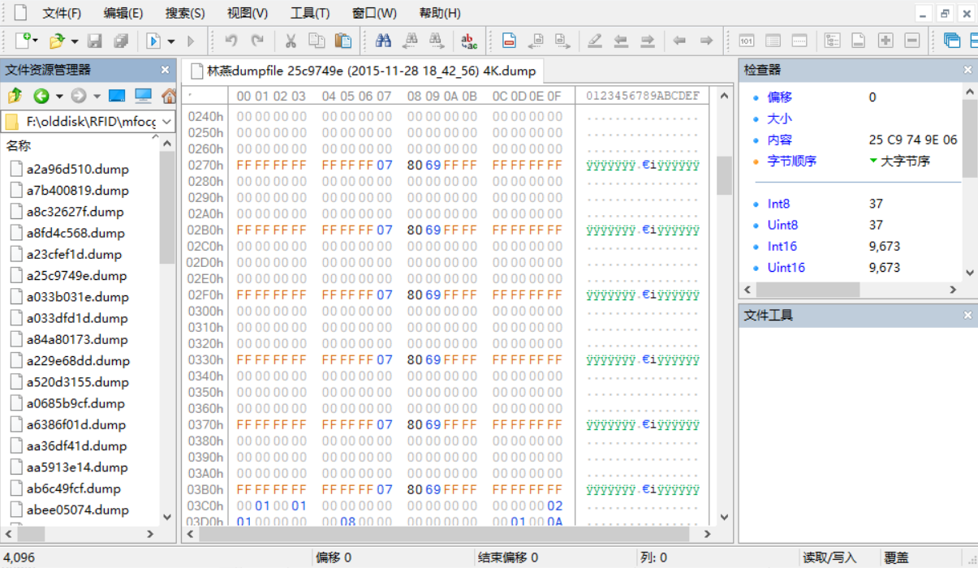This screenshot has height=568, width=978.
Task: Click the Find Previous binoculars icon
Action: [411, 41]
